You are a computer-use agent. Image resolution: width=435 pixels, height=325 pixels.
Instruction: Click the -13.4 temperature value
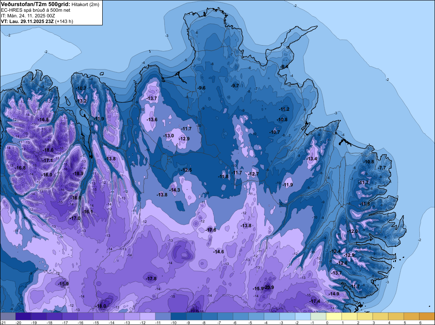312,159
